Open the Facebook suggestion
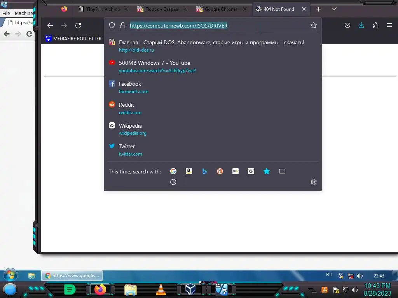 tap(213, 87)
